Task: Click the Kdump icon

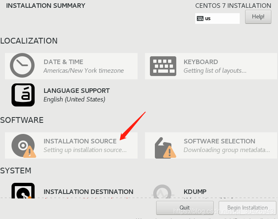Action: (163, 191)
